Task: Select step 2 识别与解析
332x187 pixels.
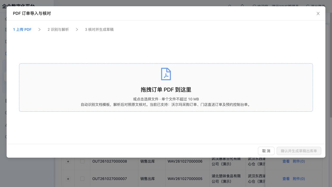Action: [x=58, y=30]
